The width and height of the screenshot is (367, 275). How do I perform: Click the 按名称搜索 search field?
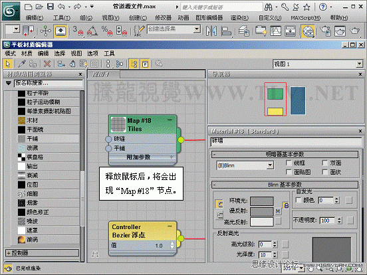49,83
